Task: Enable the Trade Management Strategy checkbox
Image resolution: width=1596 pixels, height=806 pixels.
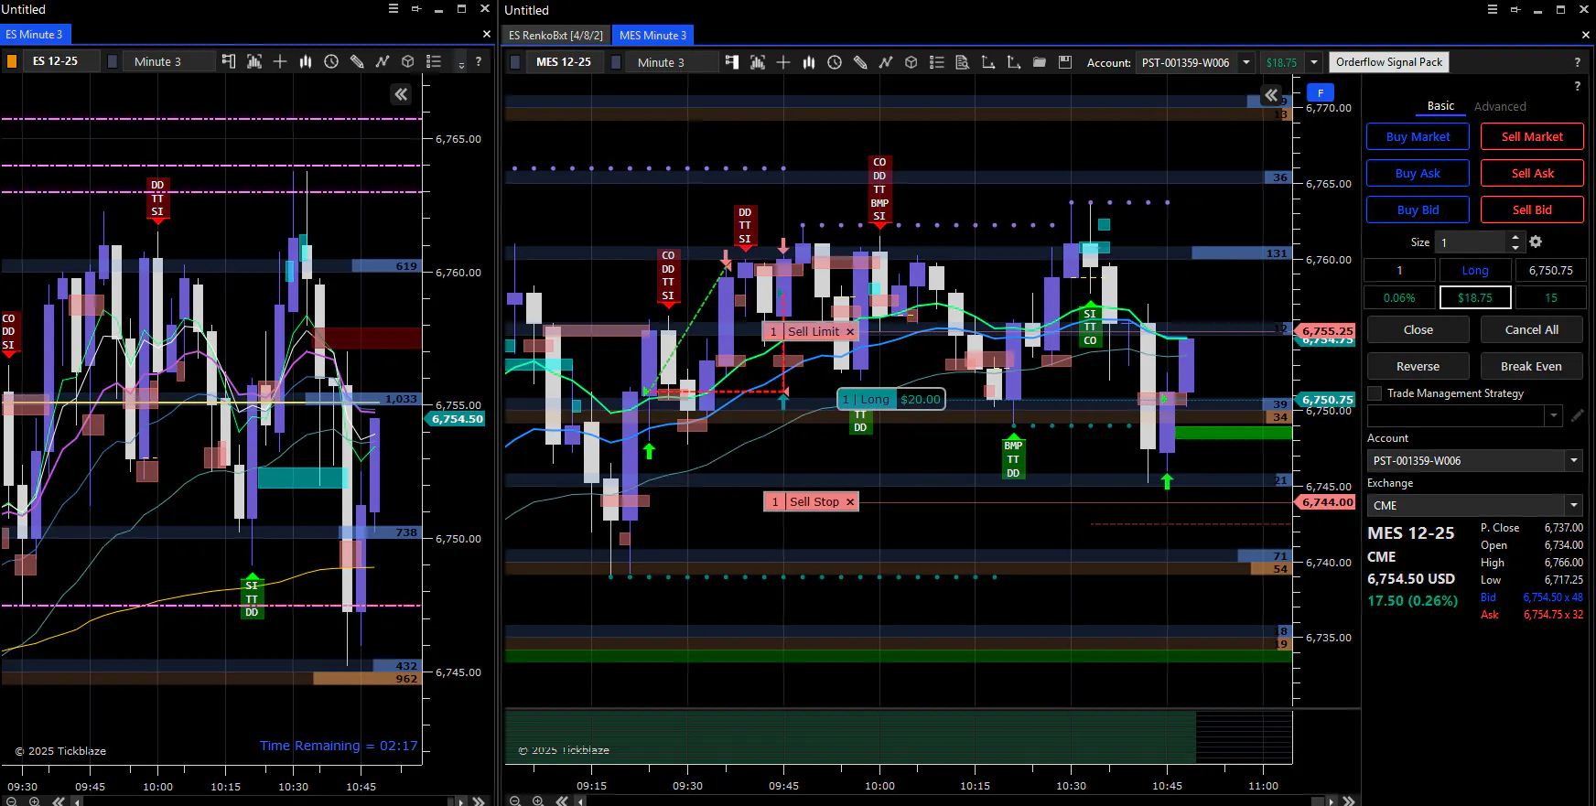Action: pyautogui.click(x=1375, y=393)
